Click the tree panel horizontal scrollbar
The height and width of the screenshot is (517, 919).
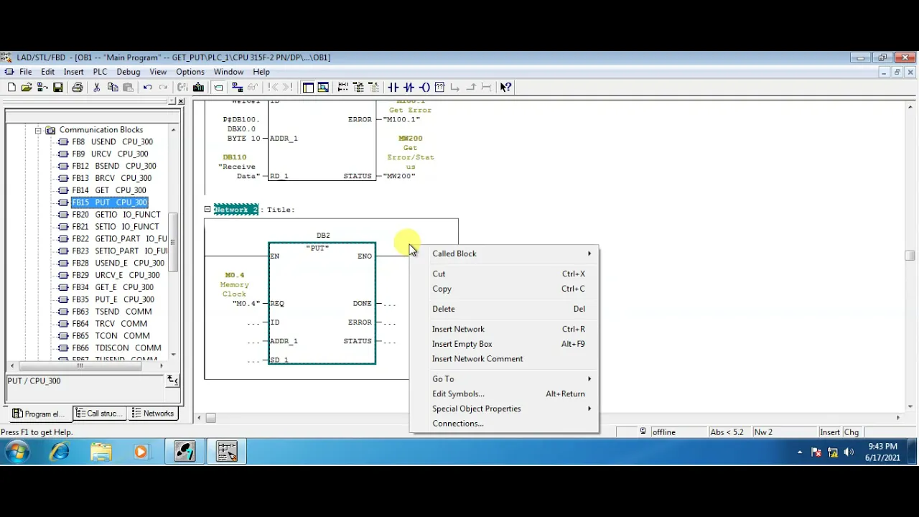point(80,365)
